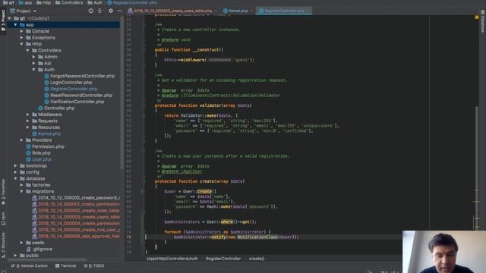Toggle the Project side tool tab
486x273 pixels.
3,20
